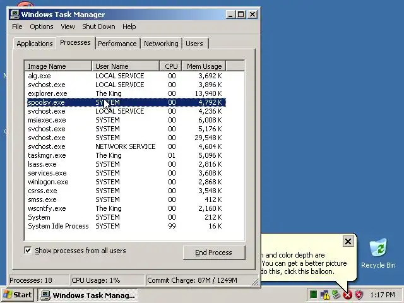Open the View menu
Image resolution: width=404 pixels, height=303 pixels.
[68, 27]
